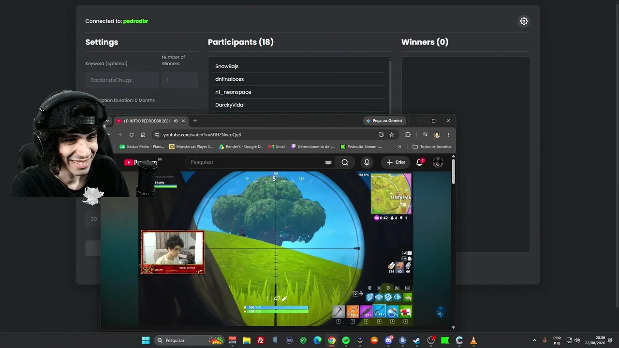Start YouTube voice search with microphone
Image resolution: width=619 pixels, height=348 pixels.
coord(367,162)
